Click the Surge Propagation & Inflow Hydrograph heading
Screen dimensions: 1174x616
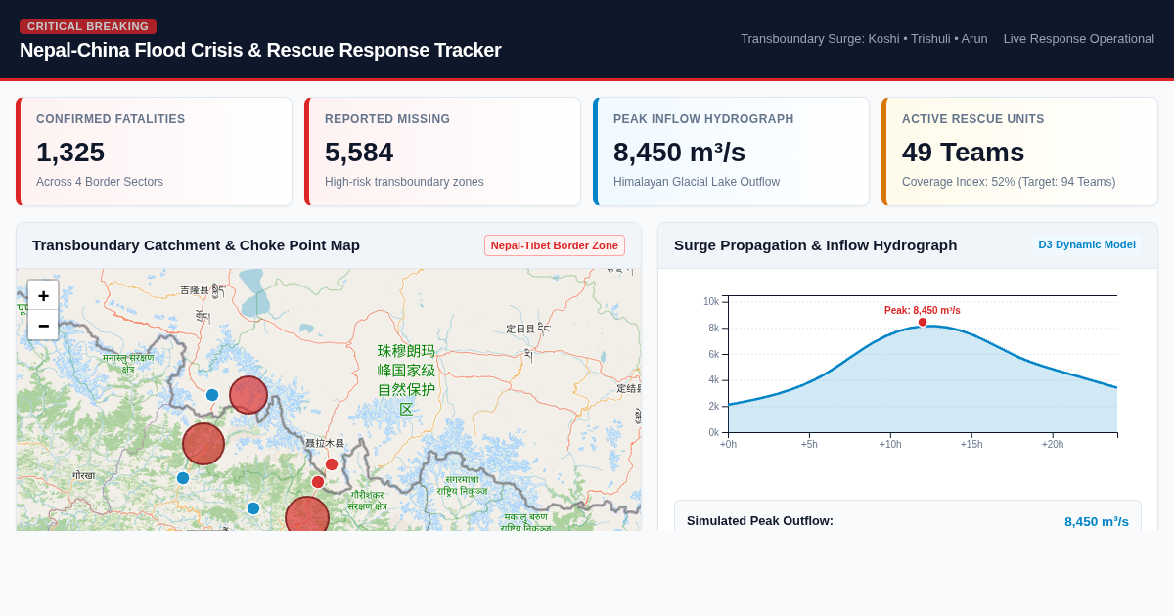(x=816, y=245)
